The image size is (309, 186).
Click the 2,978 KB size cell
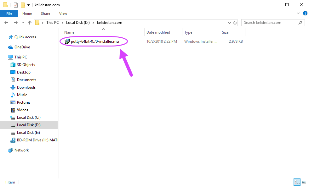click(x=236, y=41)
